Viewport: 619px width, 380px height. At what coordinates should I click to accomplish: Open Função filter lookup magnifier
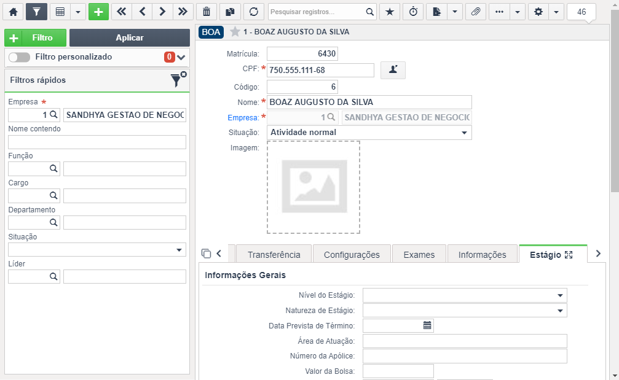[53, 169]
